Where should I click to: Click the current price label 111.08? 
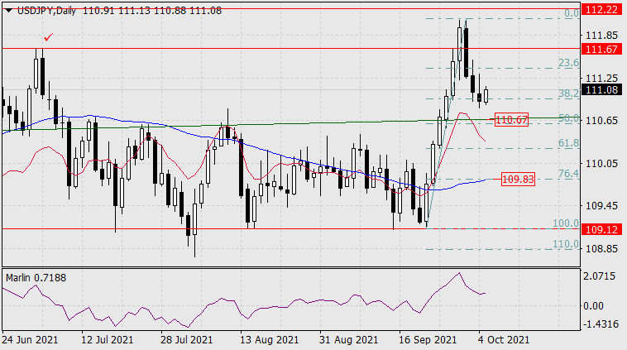tap(601, 89)
